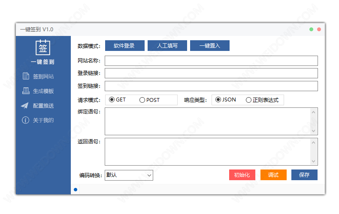The height and width of the screenshot is (214, 339).
Task: Go to 配置推送 in the sidebar
Action: 43,106
